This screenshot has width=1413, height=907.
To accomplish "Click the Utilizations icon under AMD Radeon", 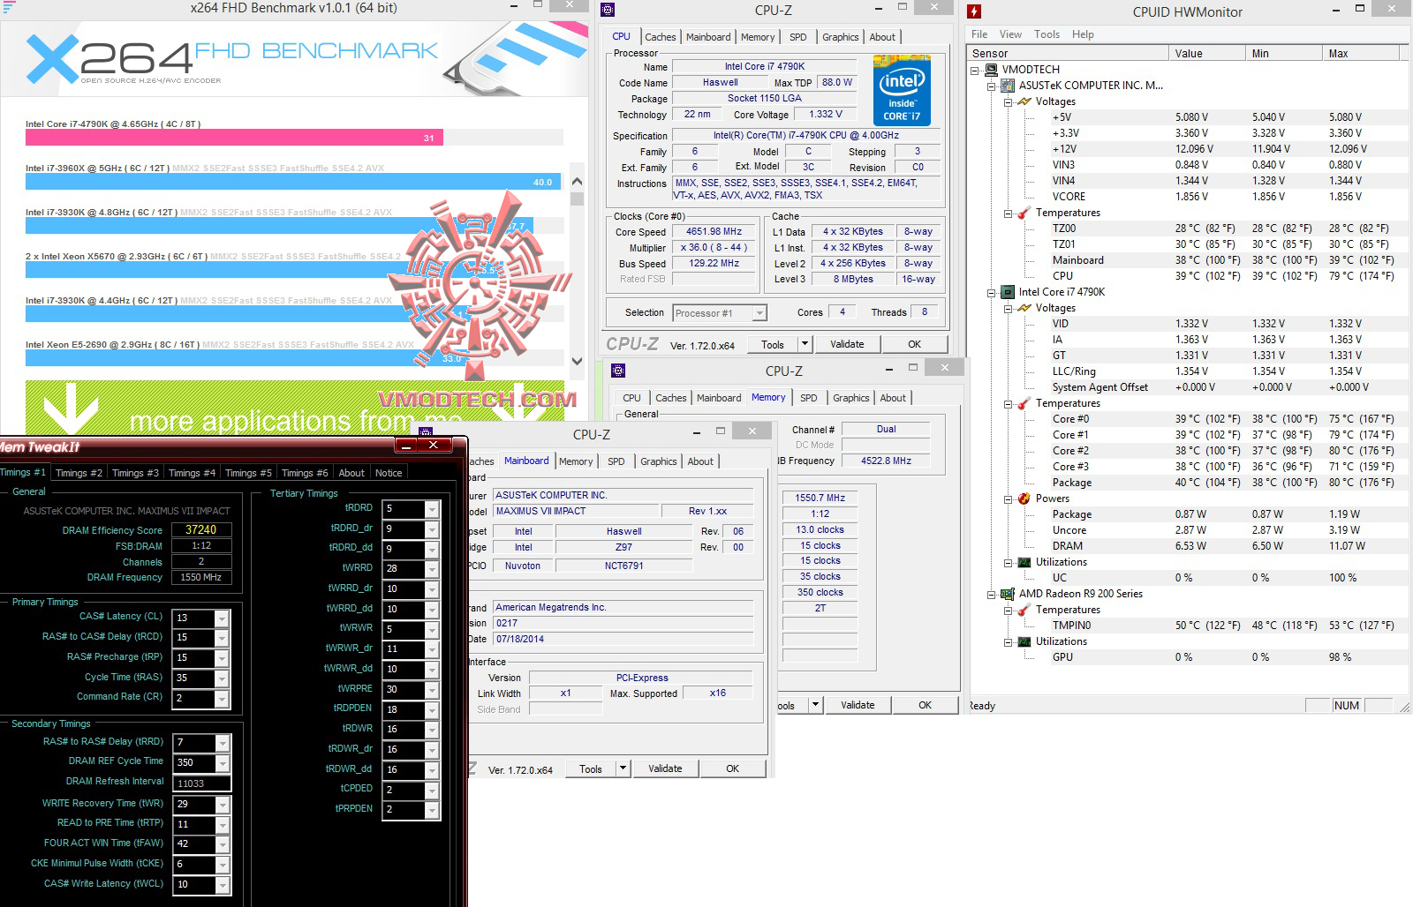I will click(1024, 641).
